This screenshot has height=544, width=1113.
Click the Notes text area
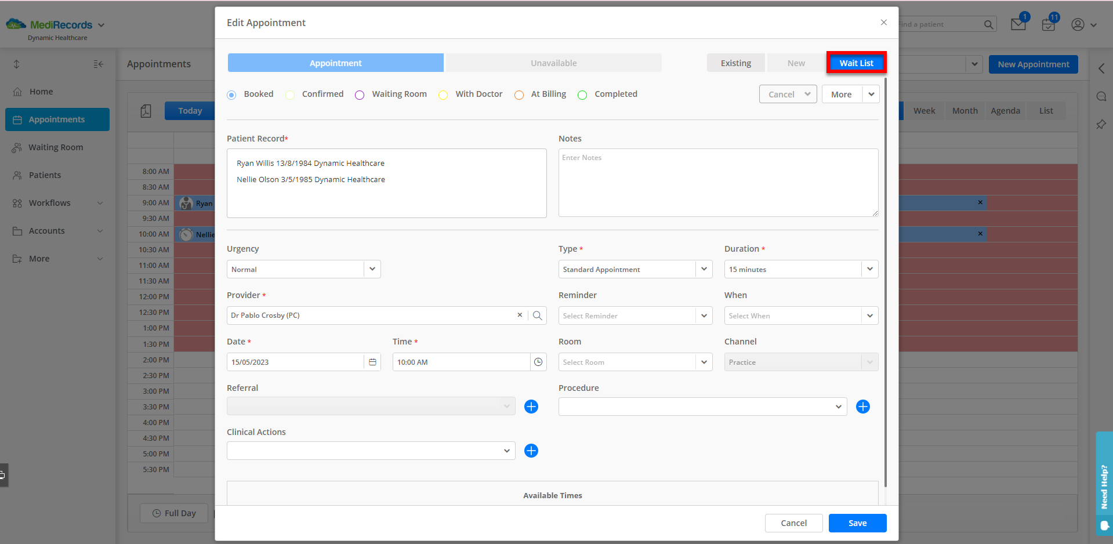click(719, 183)
